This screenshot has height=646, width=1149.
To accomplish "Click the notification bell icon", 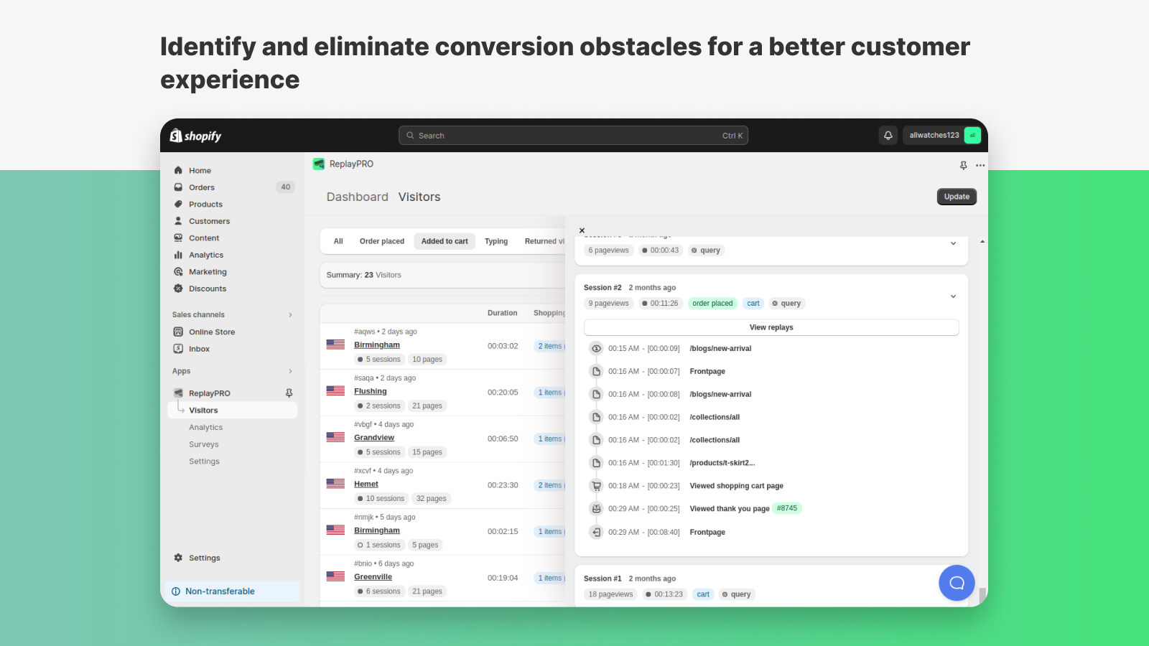I will [x=888, y=135].
